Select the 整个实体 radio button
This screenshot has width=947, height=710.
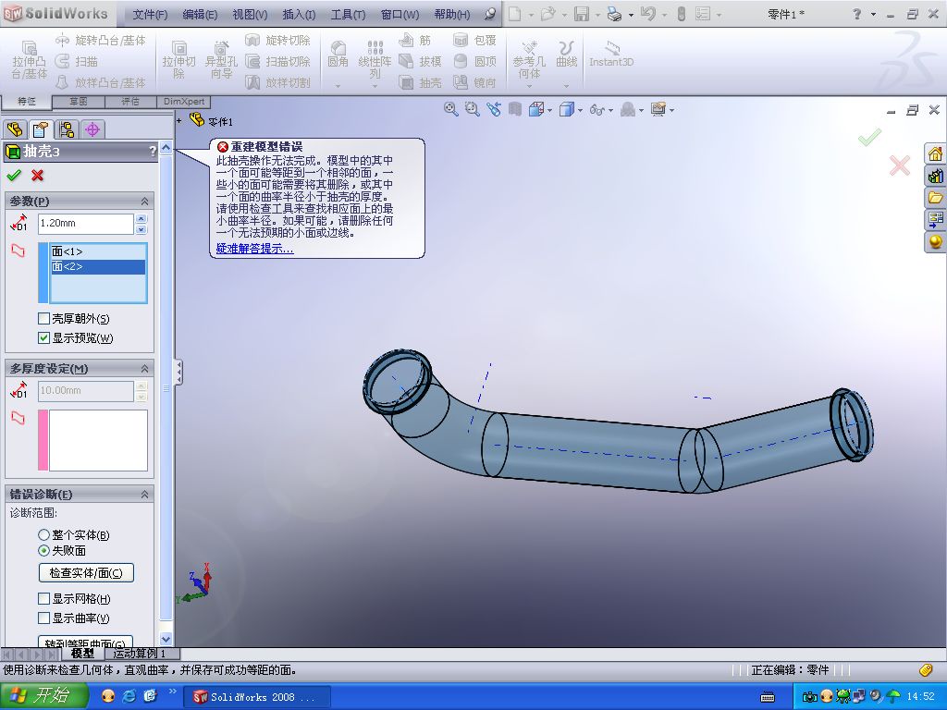tap(43, 534)
